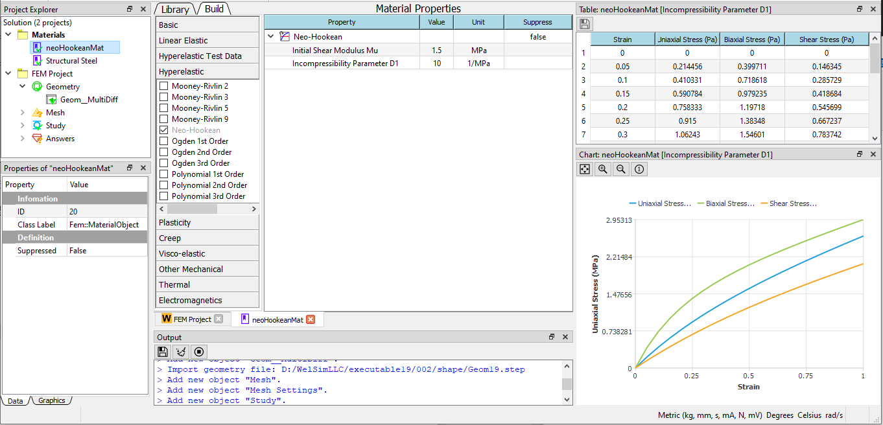The width and height of the screenshot is (883, 425).
Task: Collapse Neo-Hookean property group
Action: pyautogui.click(x=271, y=37)
